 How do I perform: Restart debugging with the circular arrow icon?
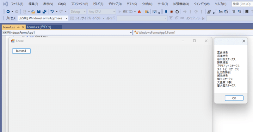177,12
